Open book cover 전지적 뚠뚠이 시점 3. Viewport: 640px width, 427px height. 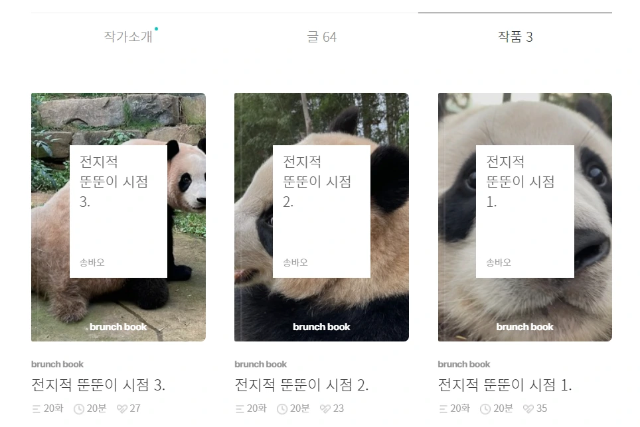[118, 217]
